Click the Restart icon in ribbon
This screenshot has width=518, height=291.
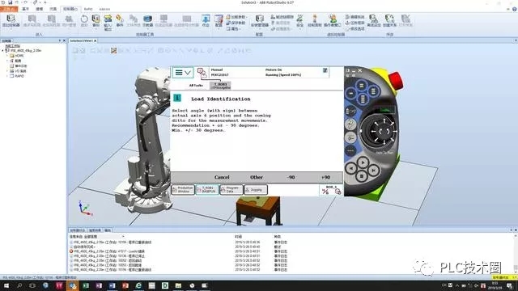(x=84, y=21)
